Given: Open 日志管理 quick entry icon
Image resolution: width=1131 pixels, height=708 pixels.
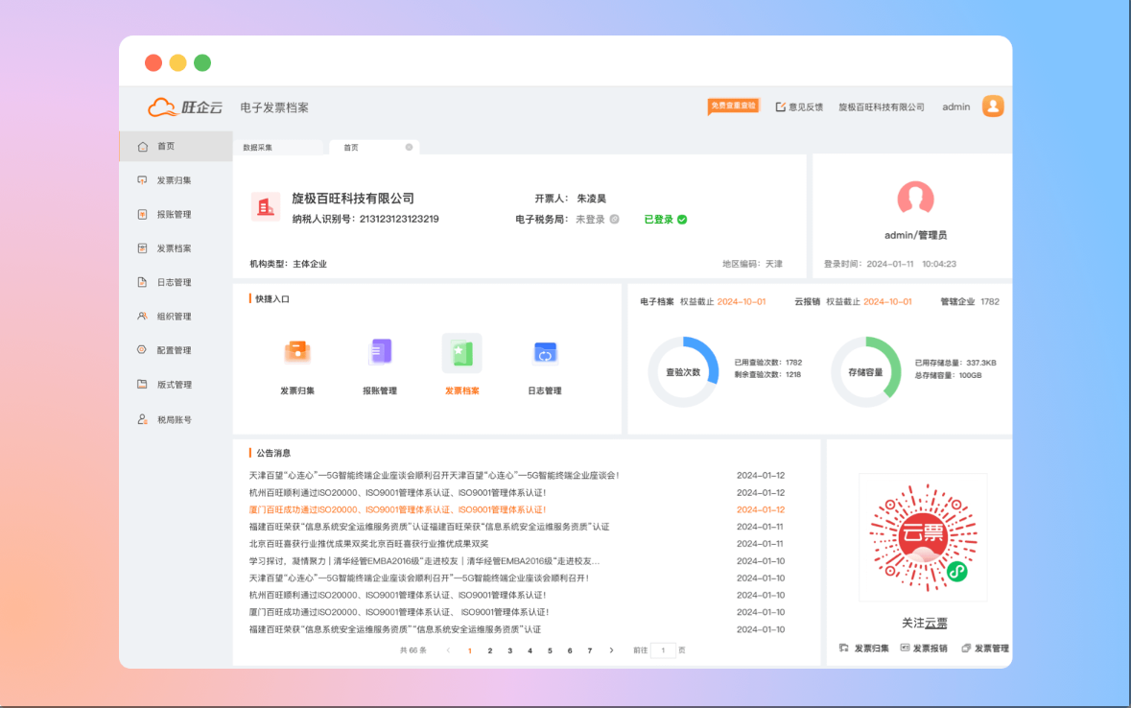Looking at the screenshot, I should (545, 353).
